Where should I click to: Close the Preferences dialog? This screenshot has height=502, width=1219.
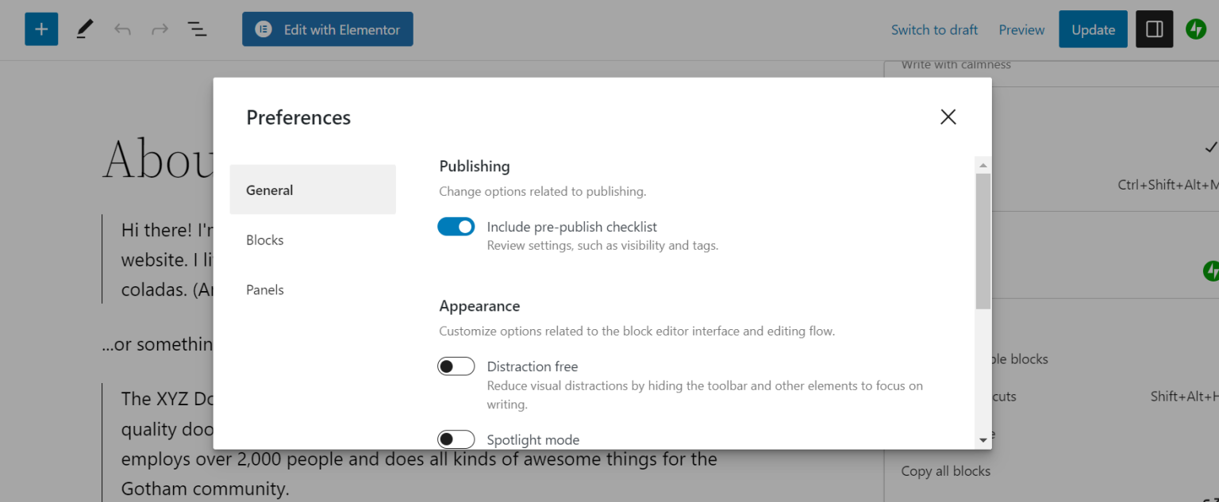[x=948, y=117]
